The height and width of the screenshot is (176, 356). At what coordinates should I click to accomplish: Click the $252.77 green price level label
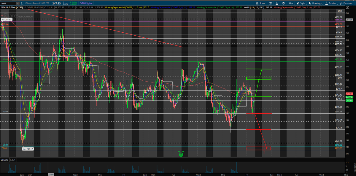(338, 59)
